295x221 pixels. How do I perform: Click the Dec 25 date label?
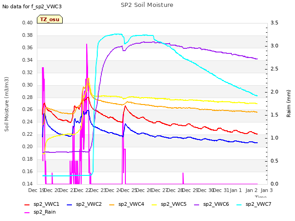[129, 190]
